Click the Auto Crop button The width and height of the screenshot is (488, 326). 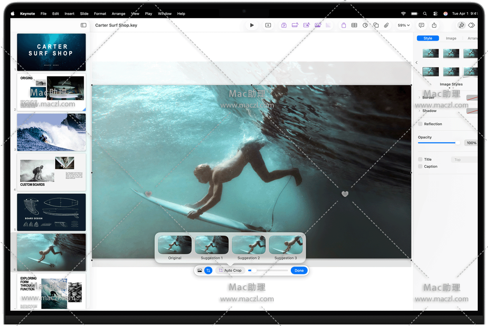[230, 271]
